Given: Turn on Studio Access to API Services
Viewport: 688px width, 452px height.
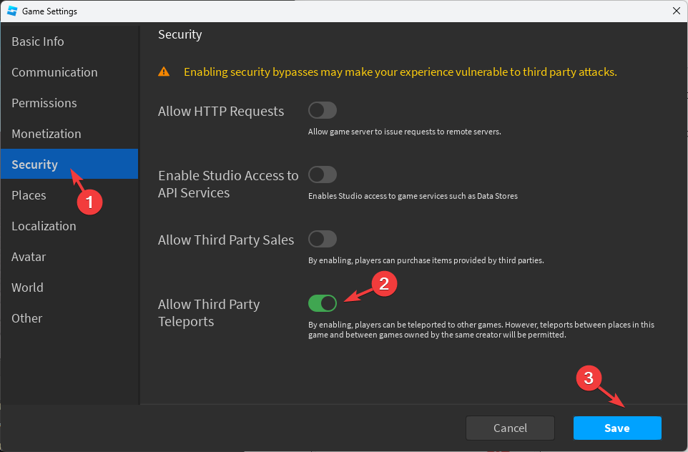Looking at the screenshot, I should click(322, 175).
